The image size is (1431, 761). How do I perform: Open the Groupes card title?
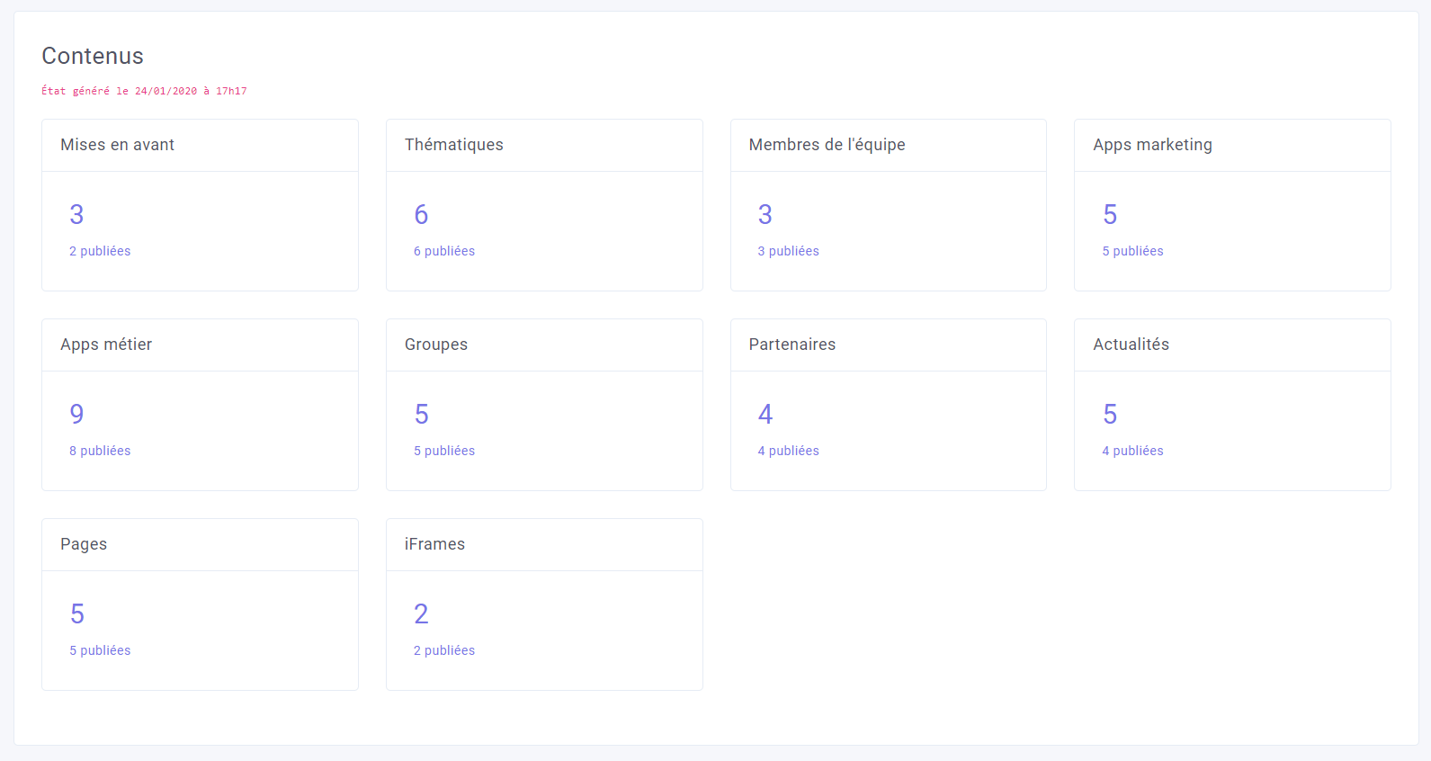436,345
